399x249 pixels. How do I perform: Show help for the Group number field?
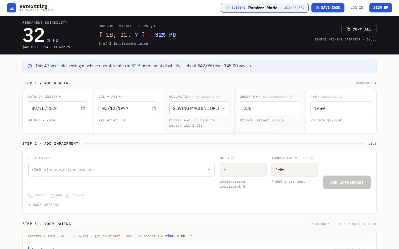point(291,97)
